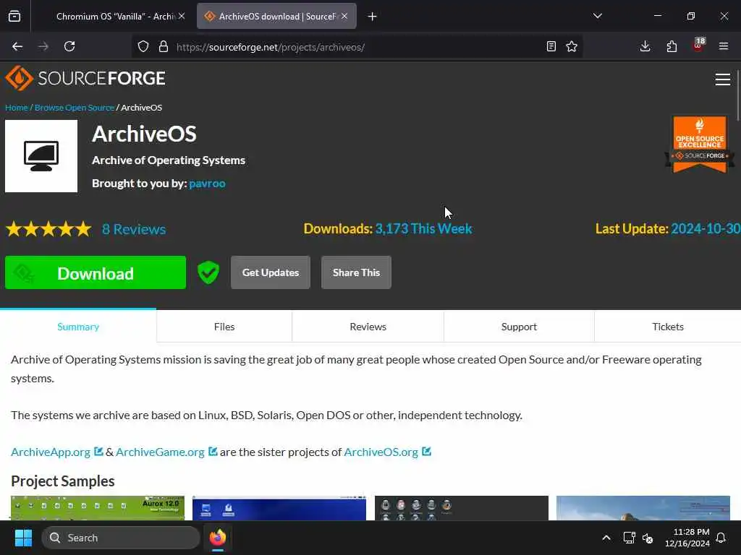
Task: Click the 3,173 This Week downloads link
Action: [423, 228]
